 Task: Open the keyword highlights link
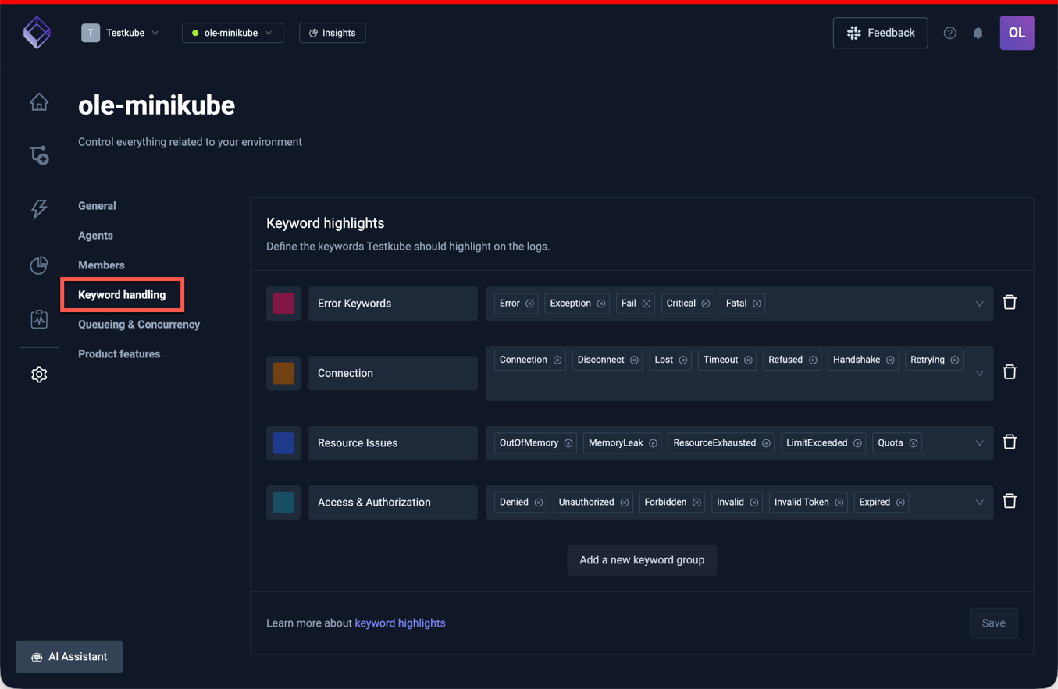tap(400, 623)
